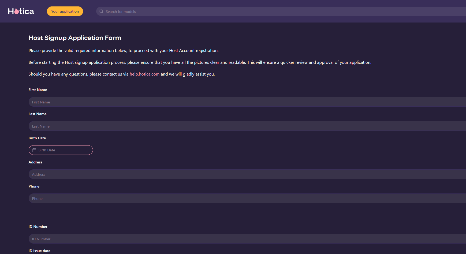Click the Phone label text

[x=34, y=186]
